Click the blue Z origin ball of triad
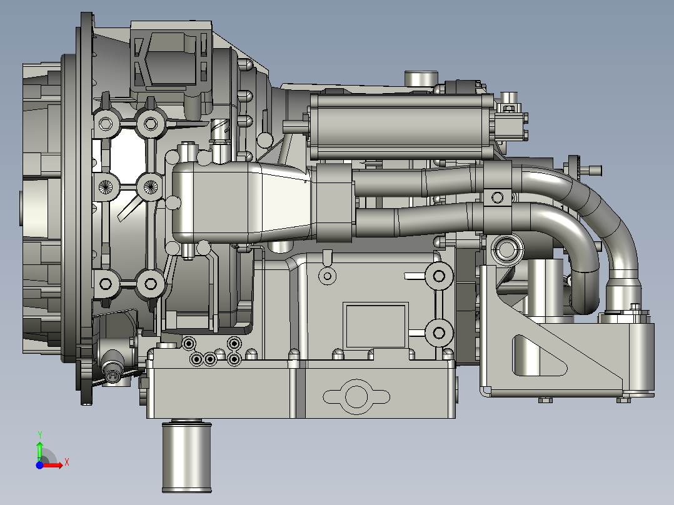This screenshot has height=505, width=674. (39, 465)
